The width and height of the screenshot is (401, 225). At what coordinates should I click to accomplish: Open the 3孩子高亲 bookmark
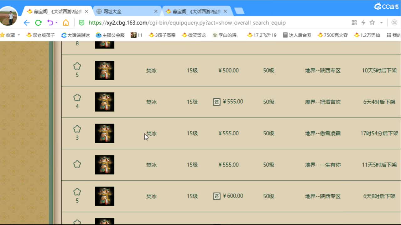[162, 35]
